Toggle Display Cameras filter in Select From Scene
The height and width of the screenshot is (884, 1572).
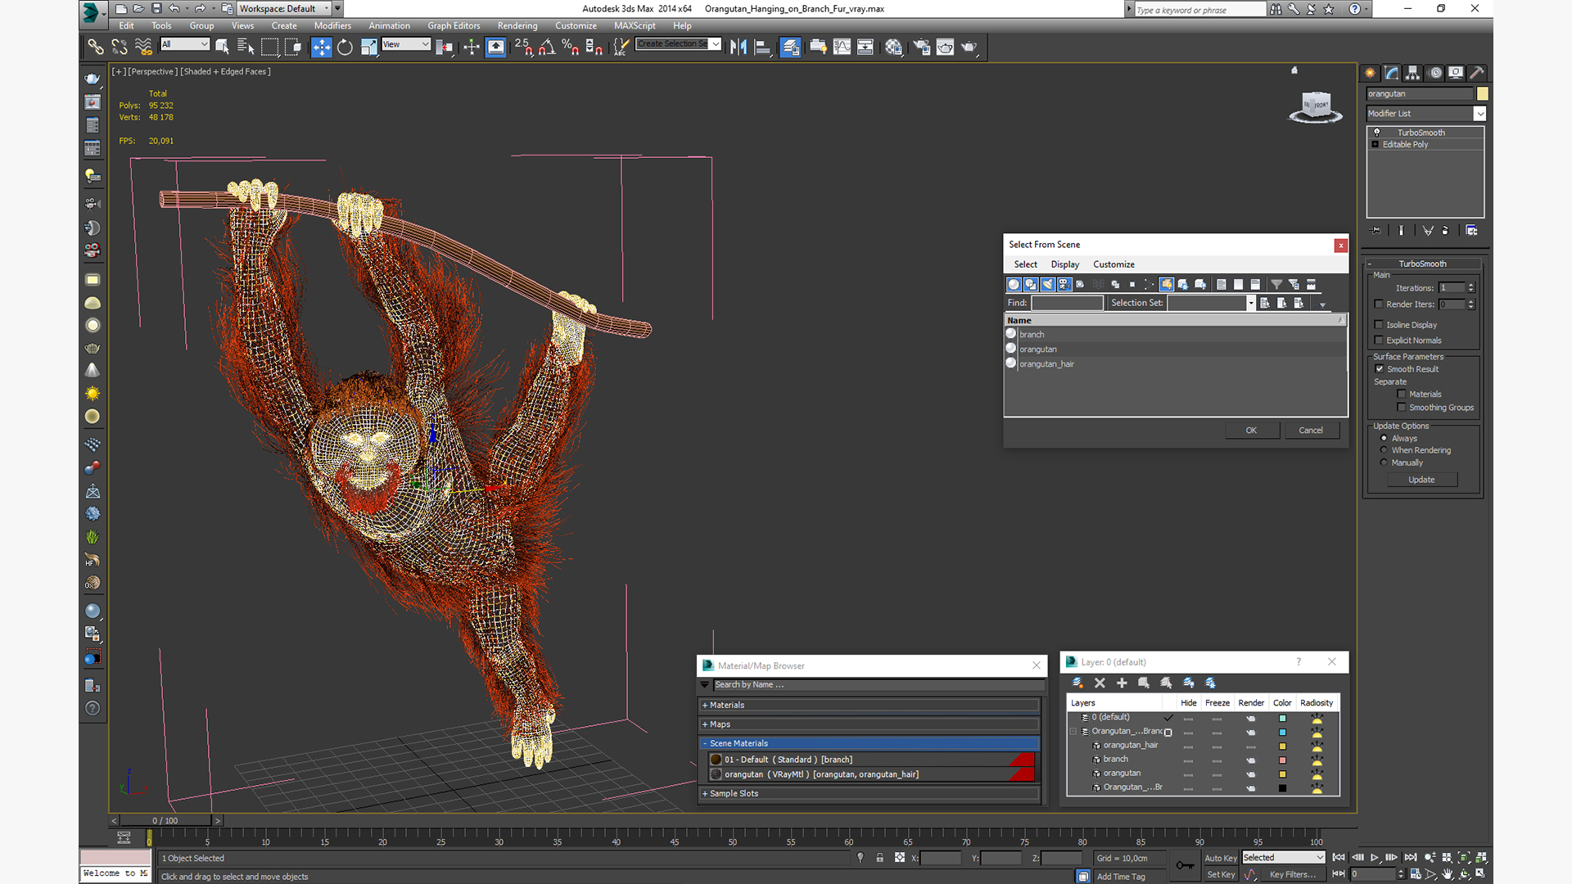[x=1064, y=284]
